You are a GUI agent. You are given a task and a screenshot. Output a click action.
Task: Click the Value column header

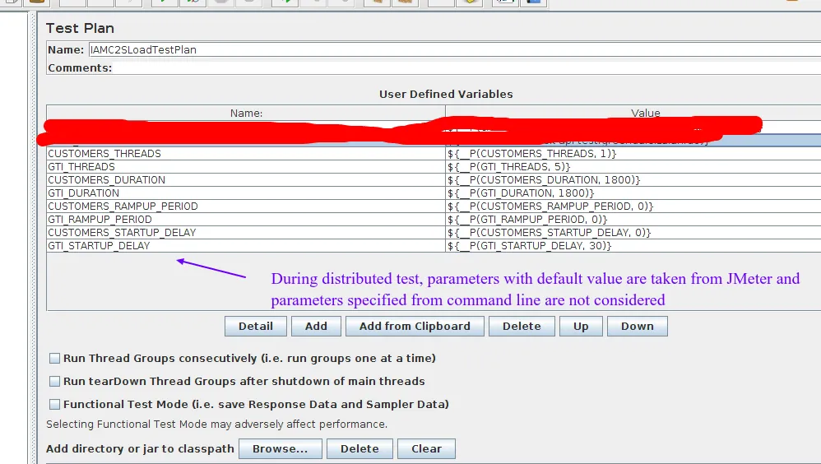(x=633, y=113)
